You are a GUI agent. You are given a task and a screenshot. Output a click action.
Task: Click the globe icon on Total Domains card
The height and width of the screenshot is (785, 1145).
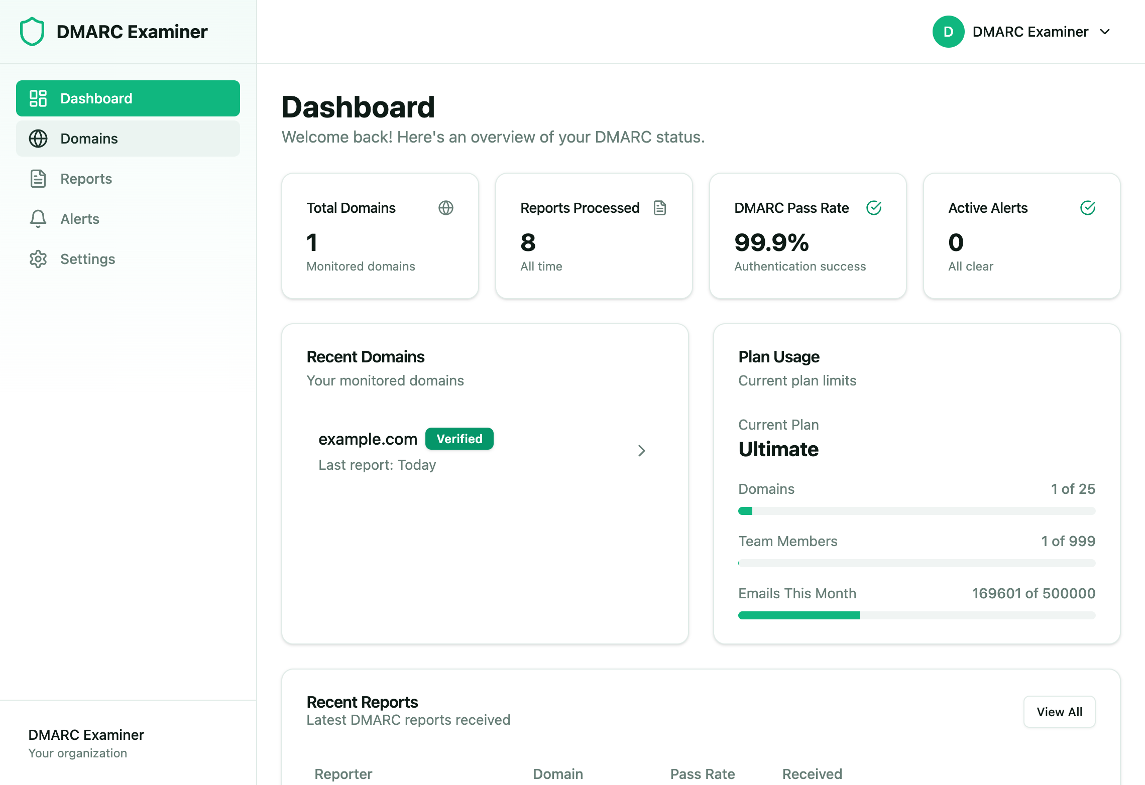(x=446, y=208)
